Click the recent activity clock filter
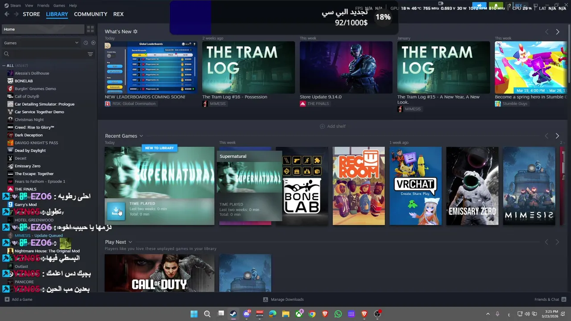Viewport: 571px width, 321px height. click(x=85, y=43)
